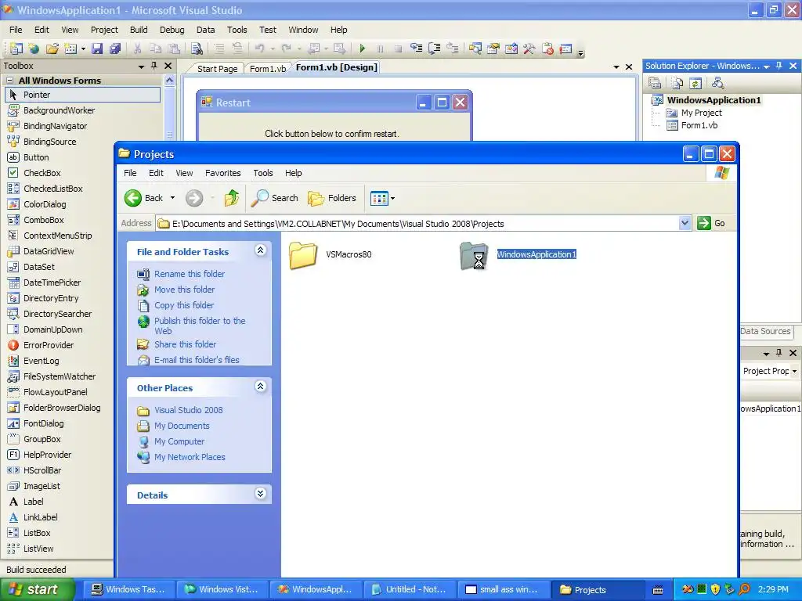Image resolution: width=802 pixels, height=601 pixels.
Task: Click the Find in Files toolbar icon
Action: point(197,49)
